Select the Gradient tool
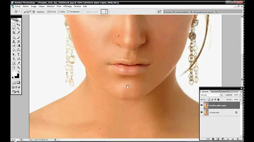This screenshot has width=254, height=142. [18, 46]
